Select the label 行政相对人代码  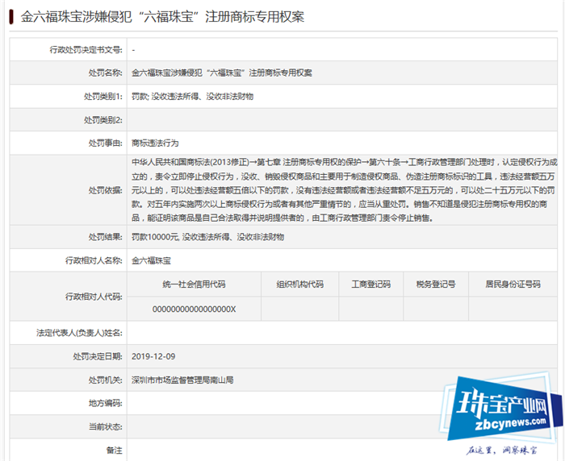click(x=94, y=297)
